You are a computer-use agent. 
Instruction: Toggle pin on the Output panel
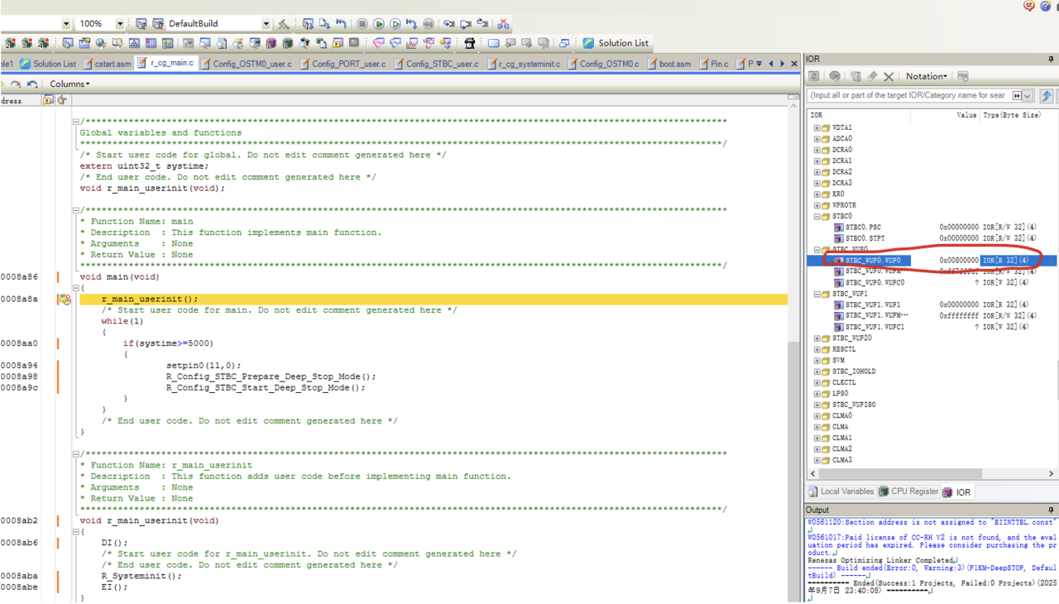point(1052,511)
